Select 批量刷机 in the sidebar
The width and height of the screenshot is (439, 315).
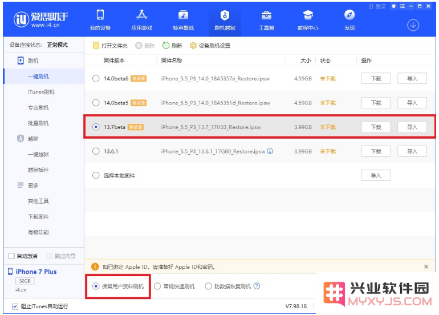[38, 123]
